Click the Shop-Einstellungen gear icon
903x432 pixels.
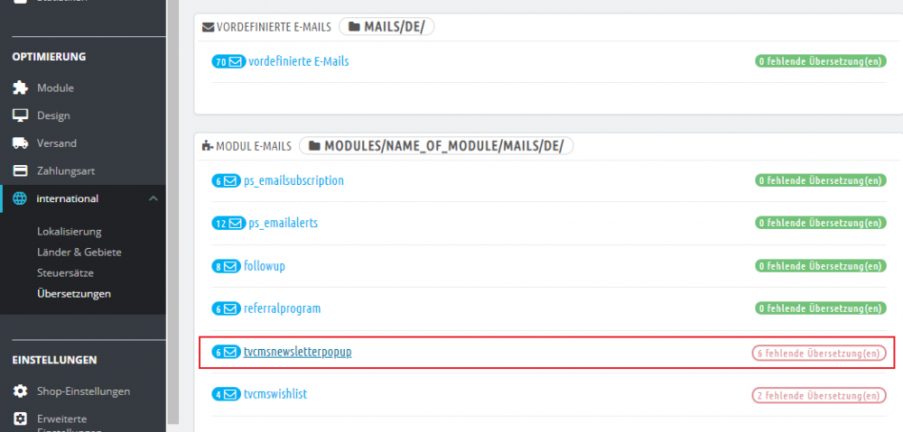20,391
